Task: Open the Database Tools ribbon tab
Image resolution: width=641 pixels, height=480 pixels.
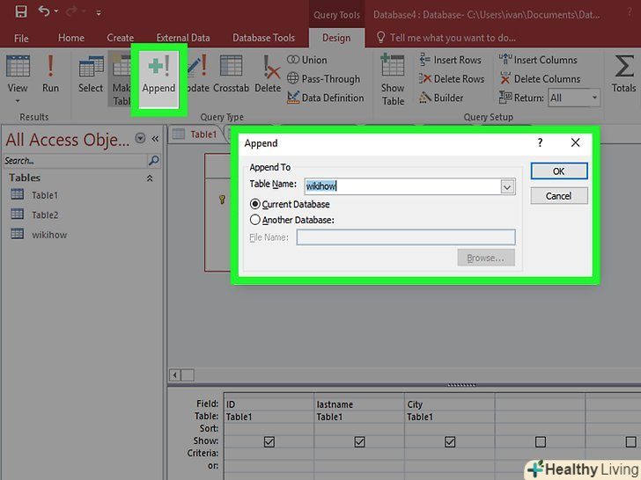Action: (263, 38)
